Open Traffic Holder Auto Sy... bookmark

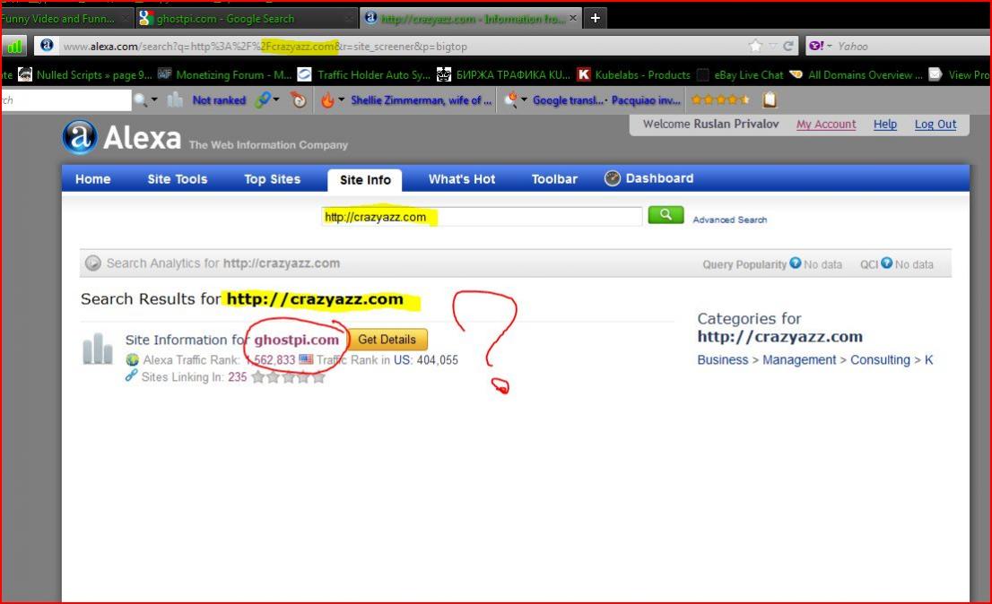(364, 74)
